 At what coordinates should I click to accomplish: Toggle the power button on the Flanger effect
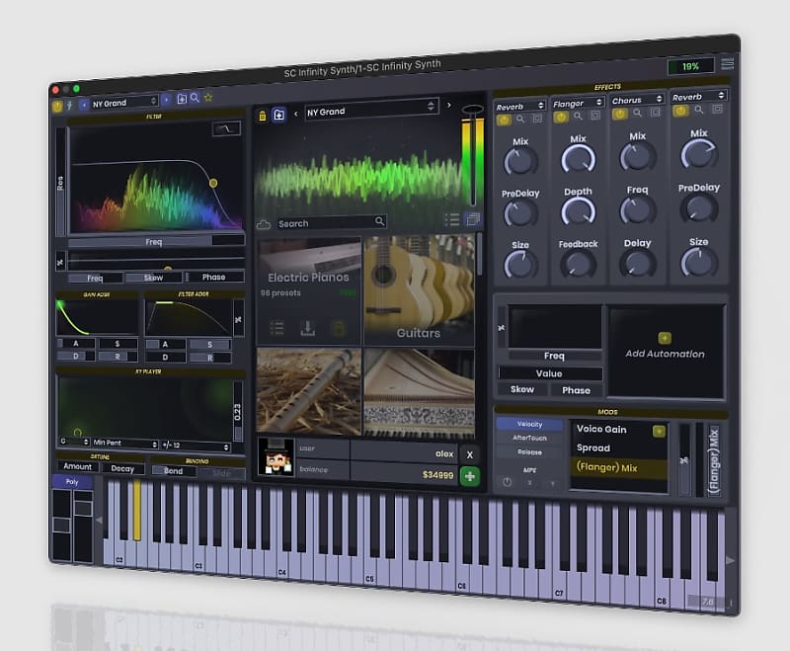(x=561, y=117)
